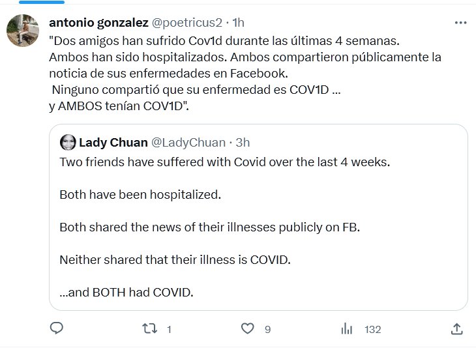Click Lady Chuan's small avatar
The image size is (476, 348).
67,142
